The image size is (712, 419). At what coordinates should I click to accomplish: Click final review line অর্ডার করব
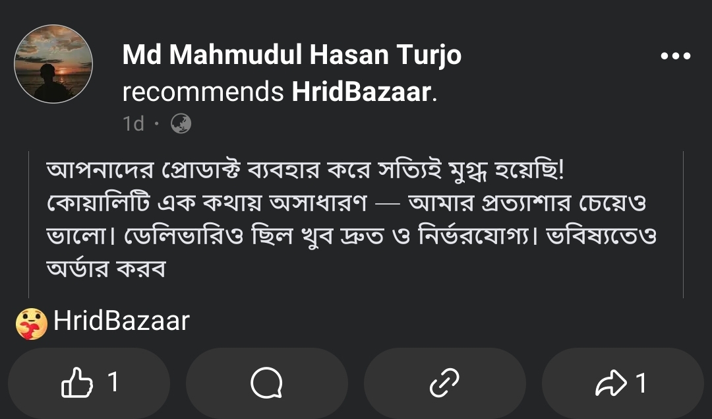(x=106, y=269)
